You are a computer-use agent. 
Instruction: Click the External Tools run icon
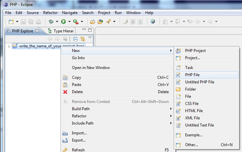pos(76,22)
